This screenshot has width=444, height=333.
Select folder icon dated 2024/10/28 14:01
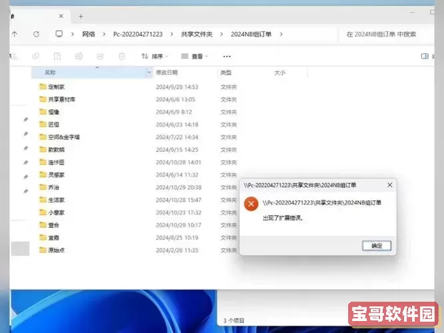click(x=43, y=162)
